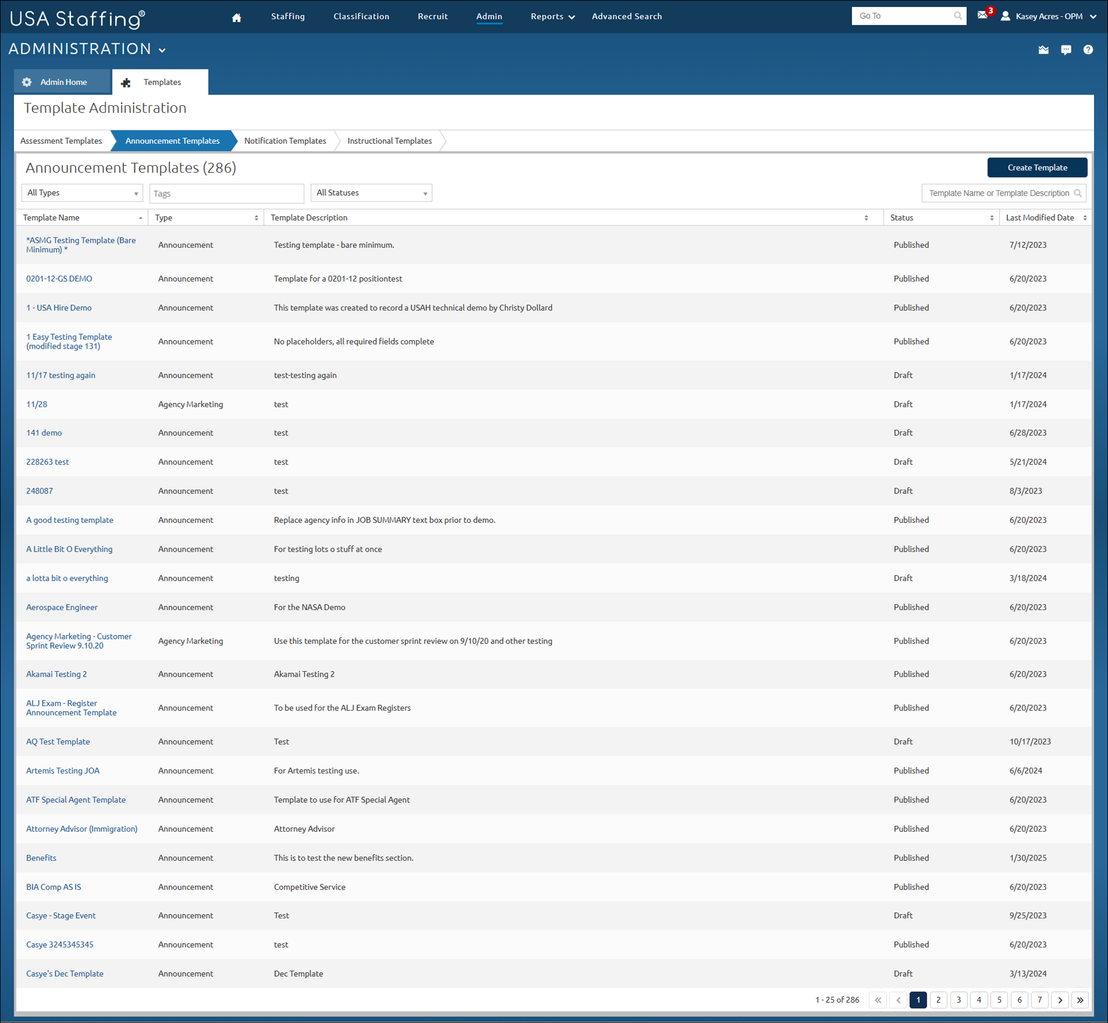The width and height of the screenshot is (1108, 1023).
Task: Click the envelope notifications icon with badge 3
Action: (x=983, y=16)
